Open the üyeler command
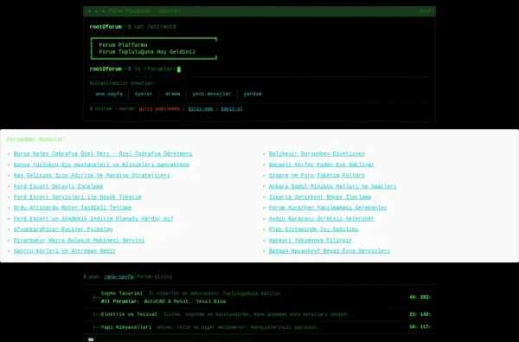 (x=144, y=94)
